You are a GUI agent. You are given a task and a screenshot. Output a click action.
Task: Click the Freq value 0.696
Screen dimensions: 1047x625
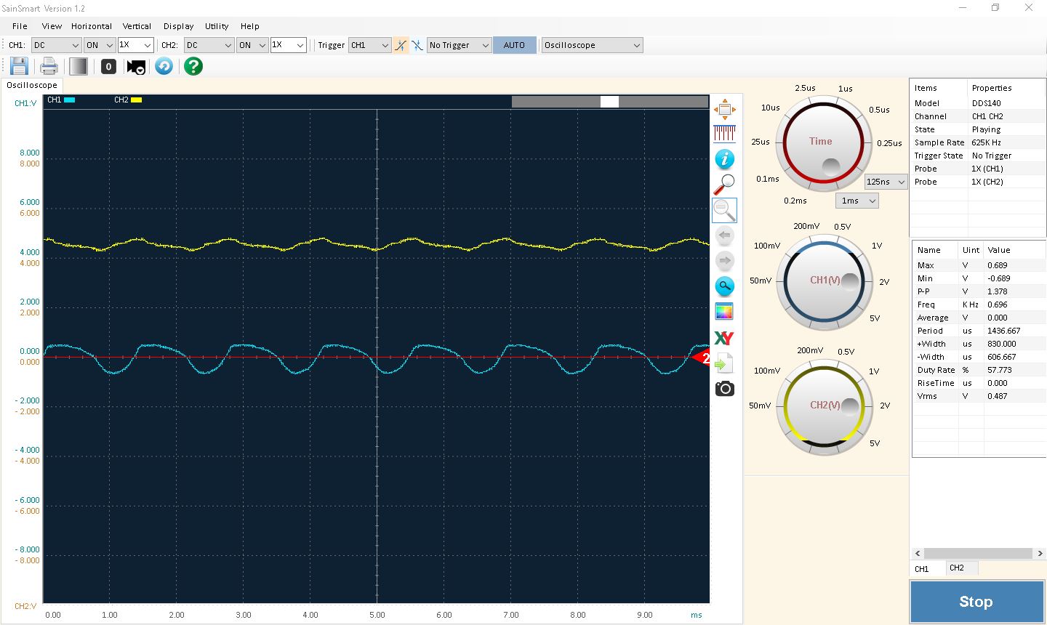(x=997, y=305)
